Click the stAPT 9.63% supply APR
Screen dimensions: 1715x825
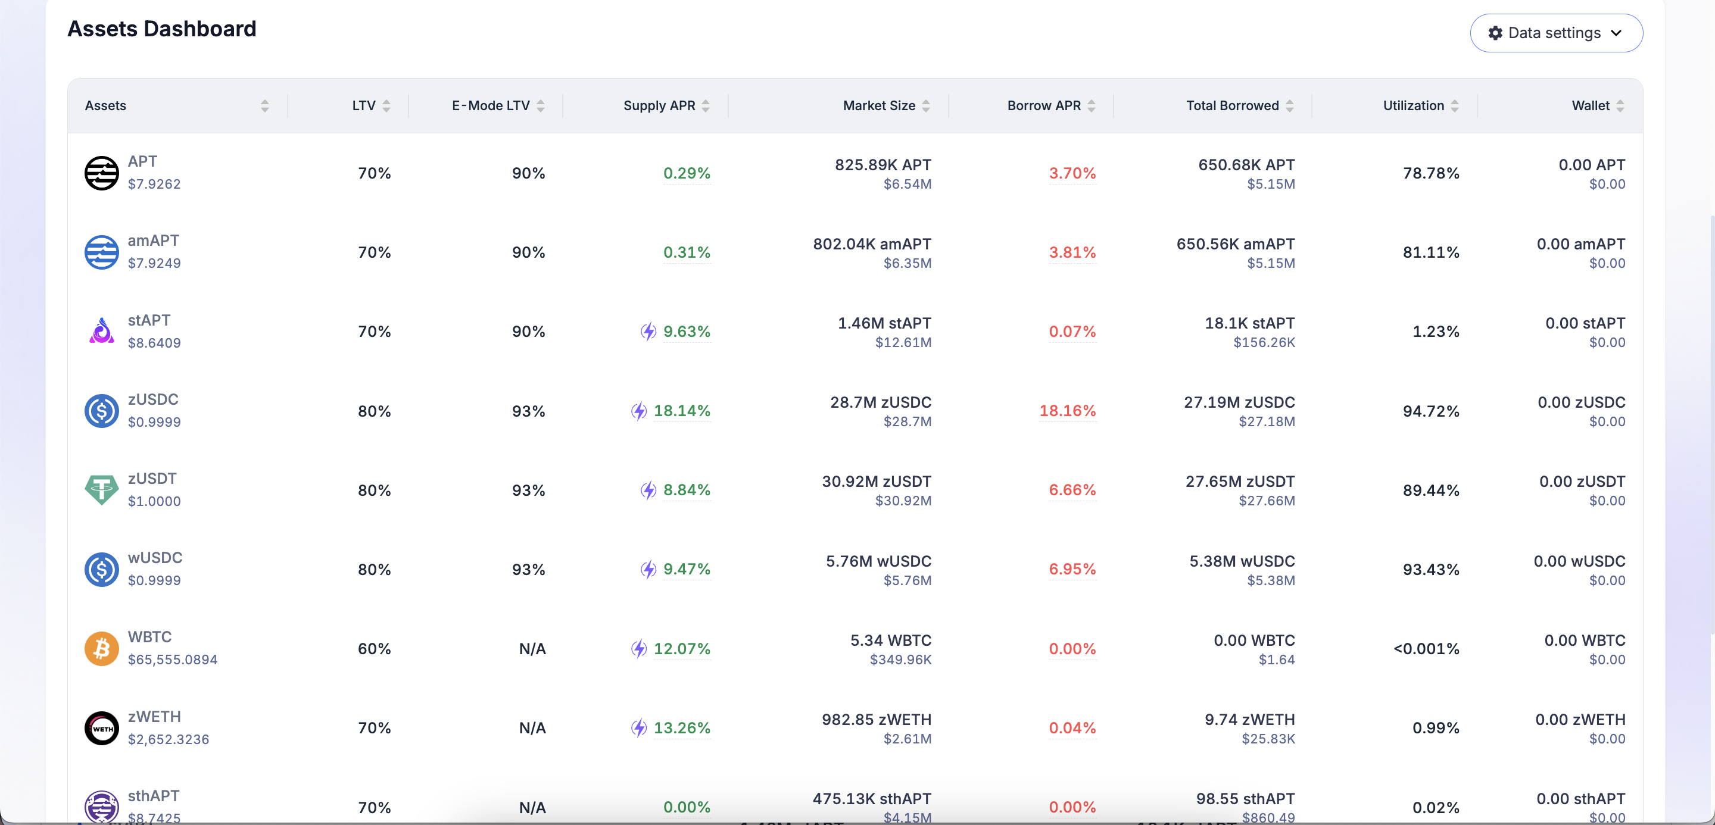coord(687,332)
